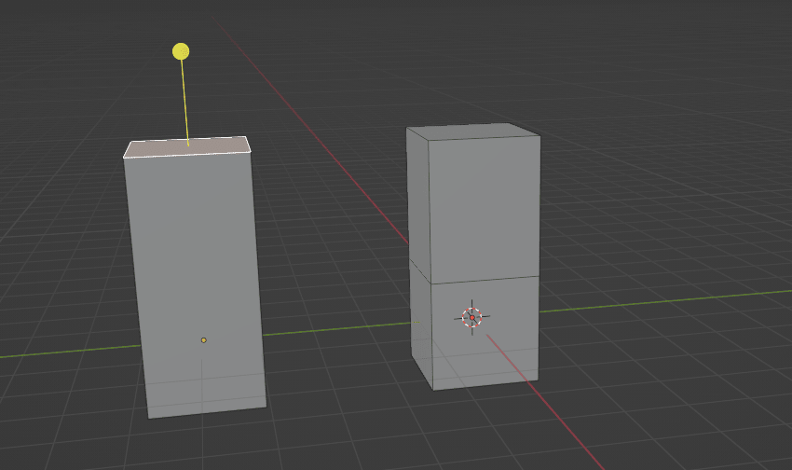Screen dimensions: 792x470
Task: Select upper narrow side face of right box
Action: click(x=417, y=196)
